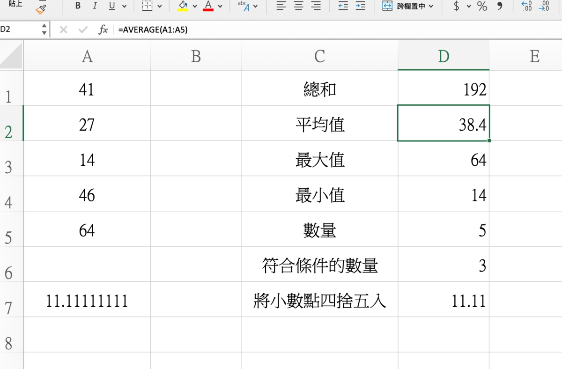The image size is (562, 369).
Task: Click the formula bar showing =AVERAGE(A1:A5)
Action: coord(337,30)
